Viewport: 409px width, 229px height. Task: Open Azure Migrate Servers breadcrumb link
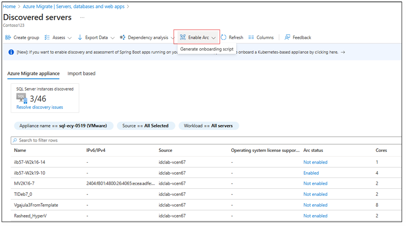click(74, 7)
